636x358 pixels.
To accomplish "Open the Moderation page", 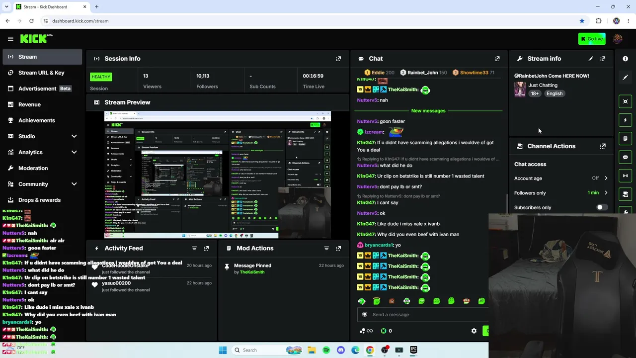I will coord(42,168).
